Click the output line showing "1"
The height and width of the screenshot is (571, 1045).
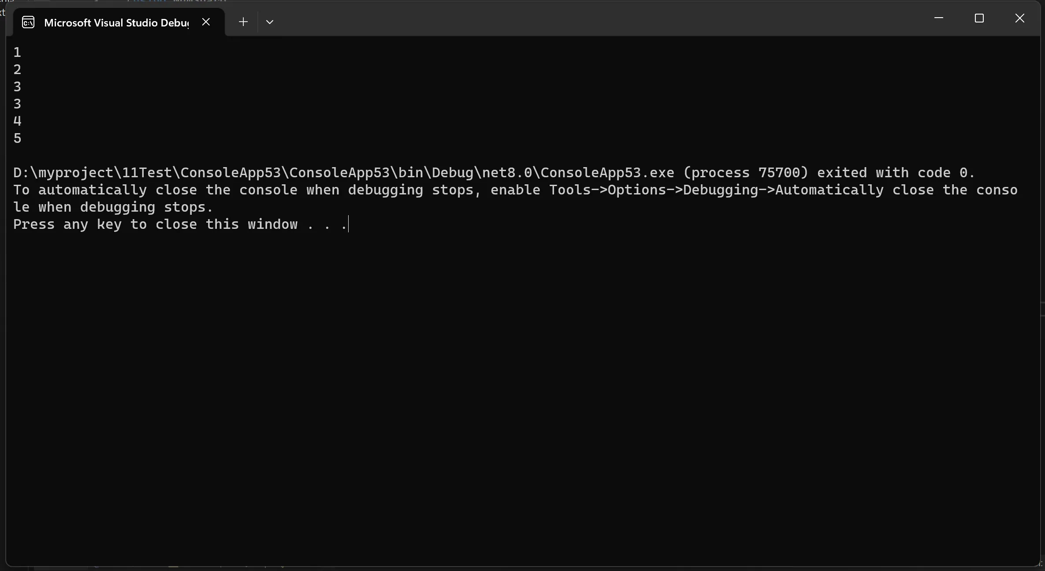pyautogui.click(x=17, y=52)
